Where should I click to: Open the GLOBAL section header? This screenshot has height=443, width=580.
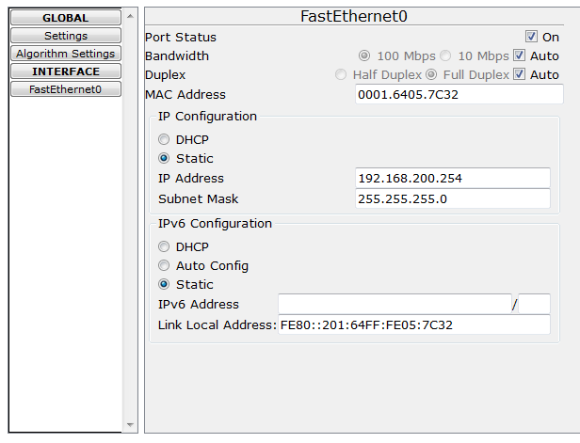[x=66, y=18]
